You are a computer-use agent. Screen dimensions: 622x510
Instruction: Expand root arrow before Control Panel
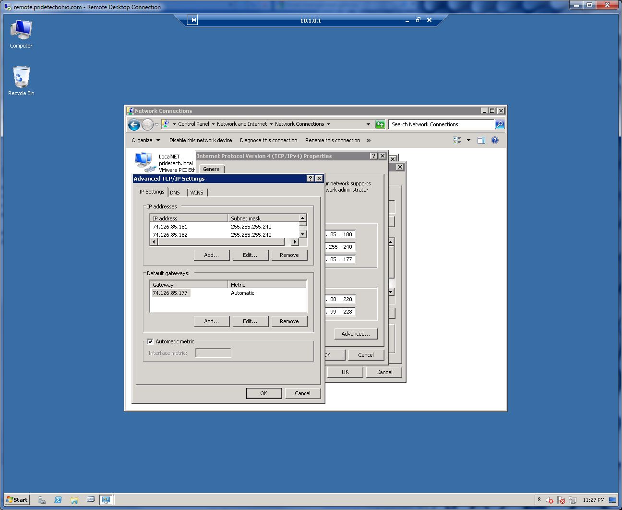175,124
